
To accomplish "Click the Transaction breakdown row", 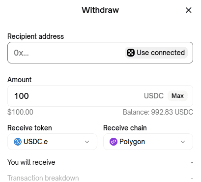I will 100,178.
